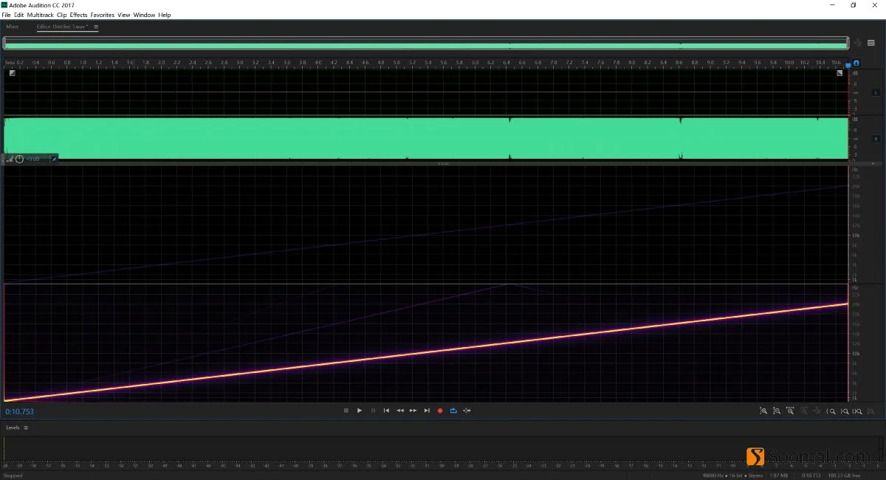The height and width of the screenshot is (480, 886).
Task: Click the blue headphone icon by timeline ruler
Action: click(x=856, y=63)
